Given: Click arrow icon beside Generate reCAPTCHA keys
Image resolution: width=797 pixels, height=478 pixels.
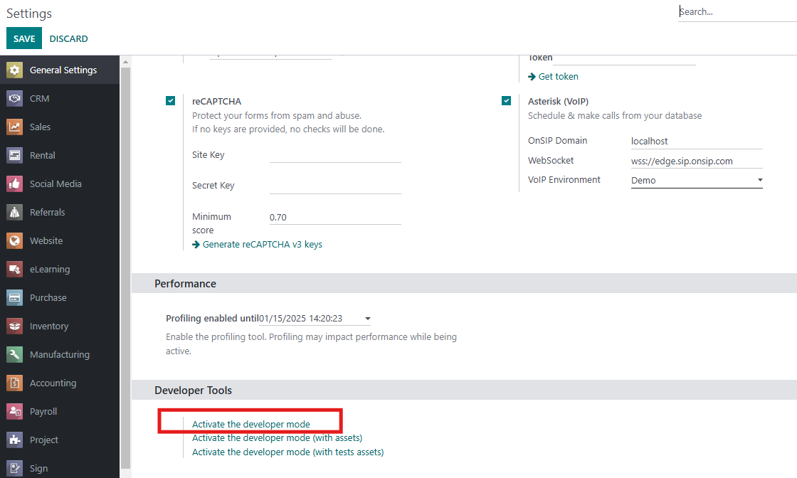Looking at the screenshot, I should tap(196, 245).
